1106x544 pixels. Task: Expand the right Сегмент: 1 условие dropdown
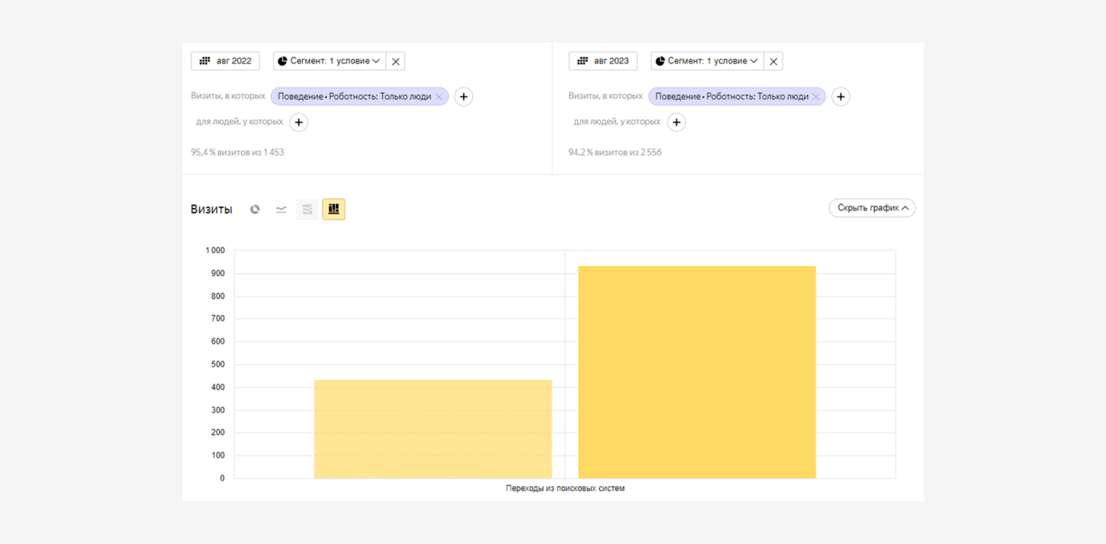[x=707, y=61]
